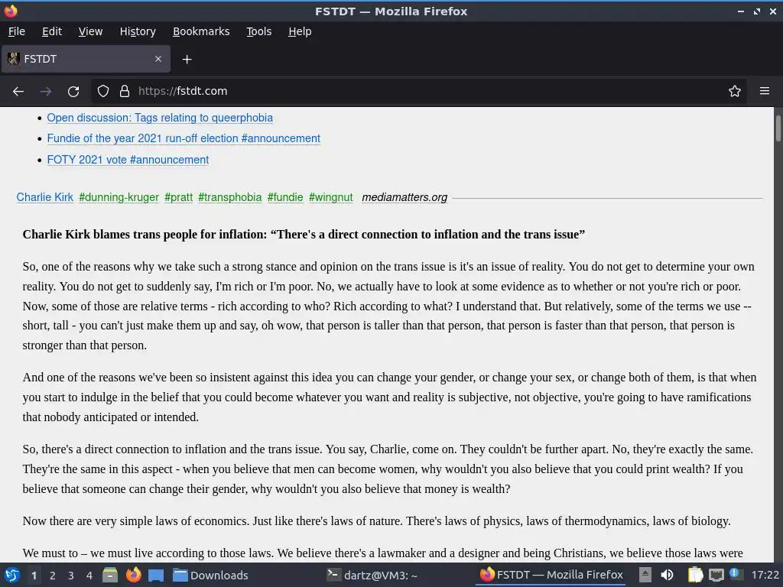Open 'Tags relating to queerphobia' discussion link
This screenshot has height=587, width=783.
160,118
